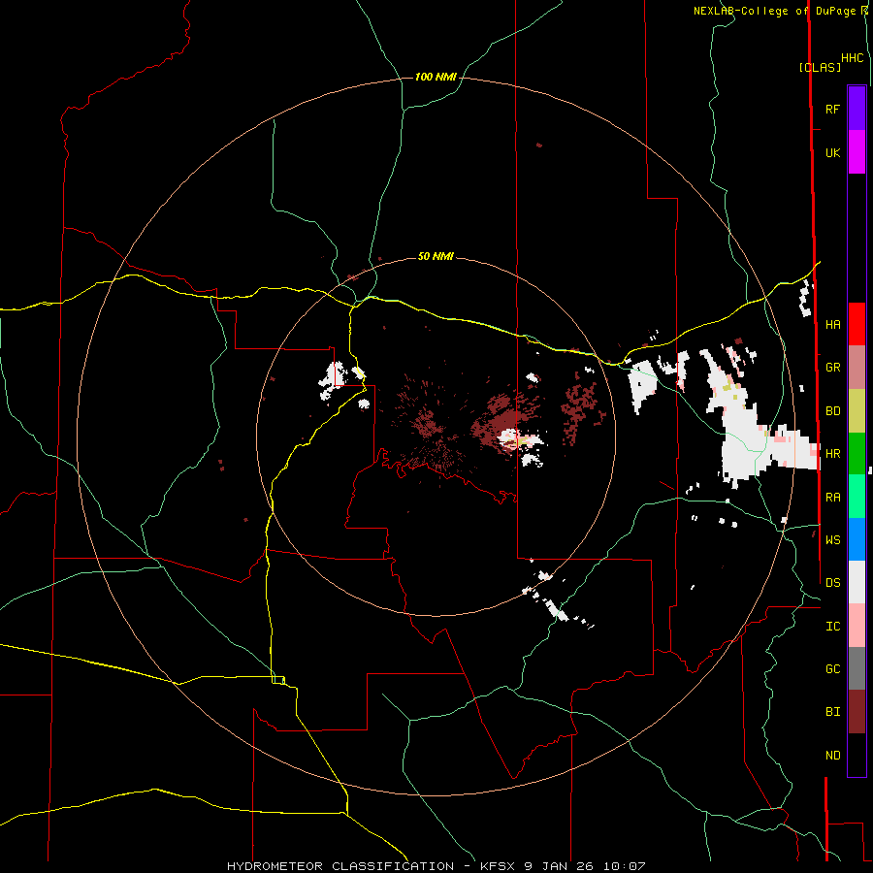
Task: Click the RF purple legend swatch
Action: coord(857,109)
